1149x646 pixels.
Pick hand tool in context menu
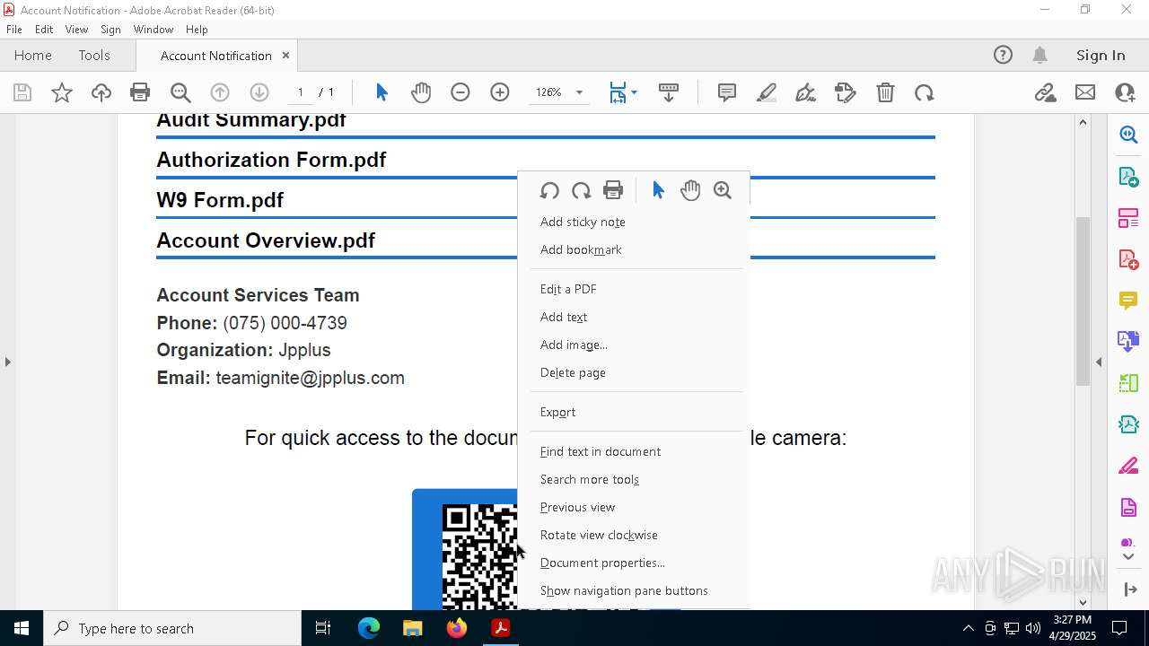pos(690,190)
